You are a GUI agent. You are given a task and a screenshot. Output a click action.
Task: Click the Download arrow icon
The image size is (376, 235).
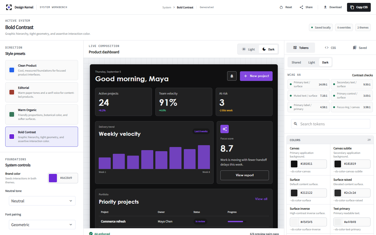[325, 7]
